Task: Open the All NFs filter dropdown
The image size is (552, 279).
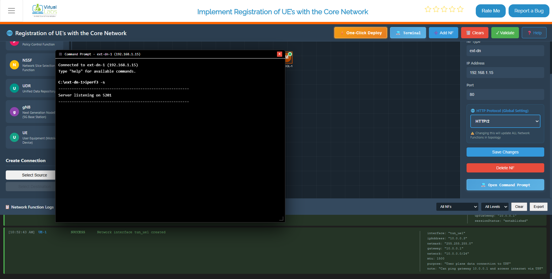Action: click(457, 207)
